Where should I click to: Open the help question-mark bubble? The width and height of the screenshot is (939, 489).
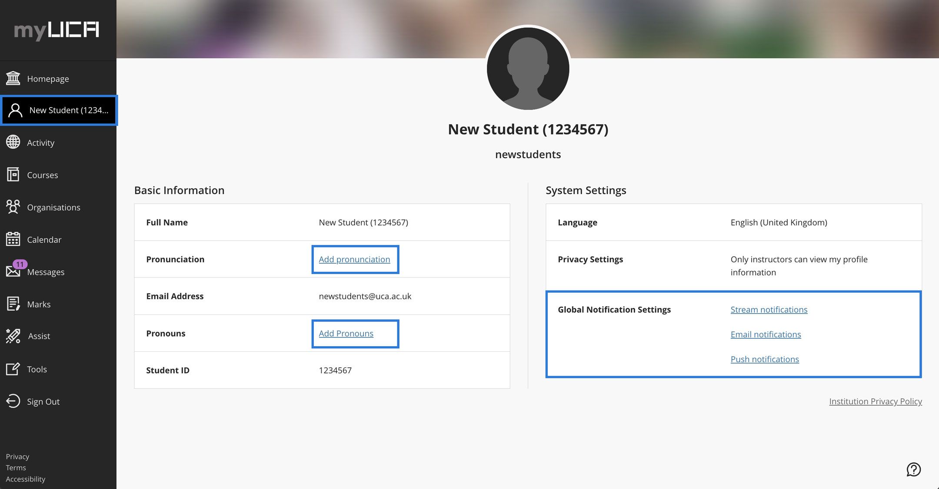pos(913,469)
